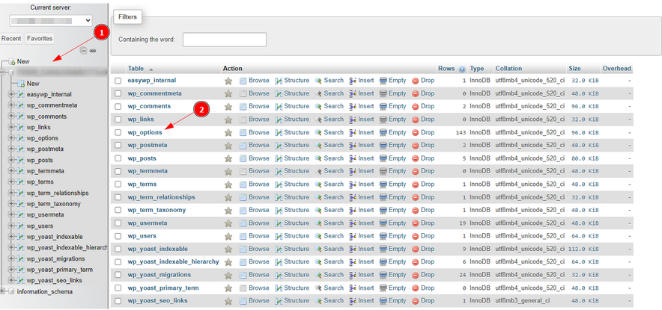
Task: Select the wp_yoast_seo_links row checkbox
Action: point(118,301)
